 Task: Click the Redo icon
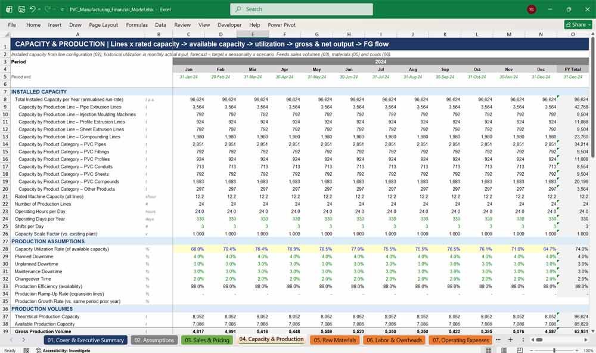pos(48,9)
